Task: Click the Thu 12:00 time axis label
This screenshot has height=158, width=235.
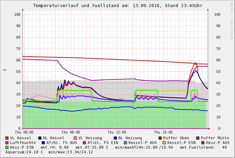Action: (117, 133)
